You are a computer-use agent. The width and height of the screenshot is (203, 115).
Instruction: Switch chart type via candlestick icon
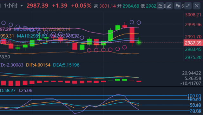coord(178,6)
